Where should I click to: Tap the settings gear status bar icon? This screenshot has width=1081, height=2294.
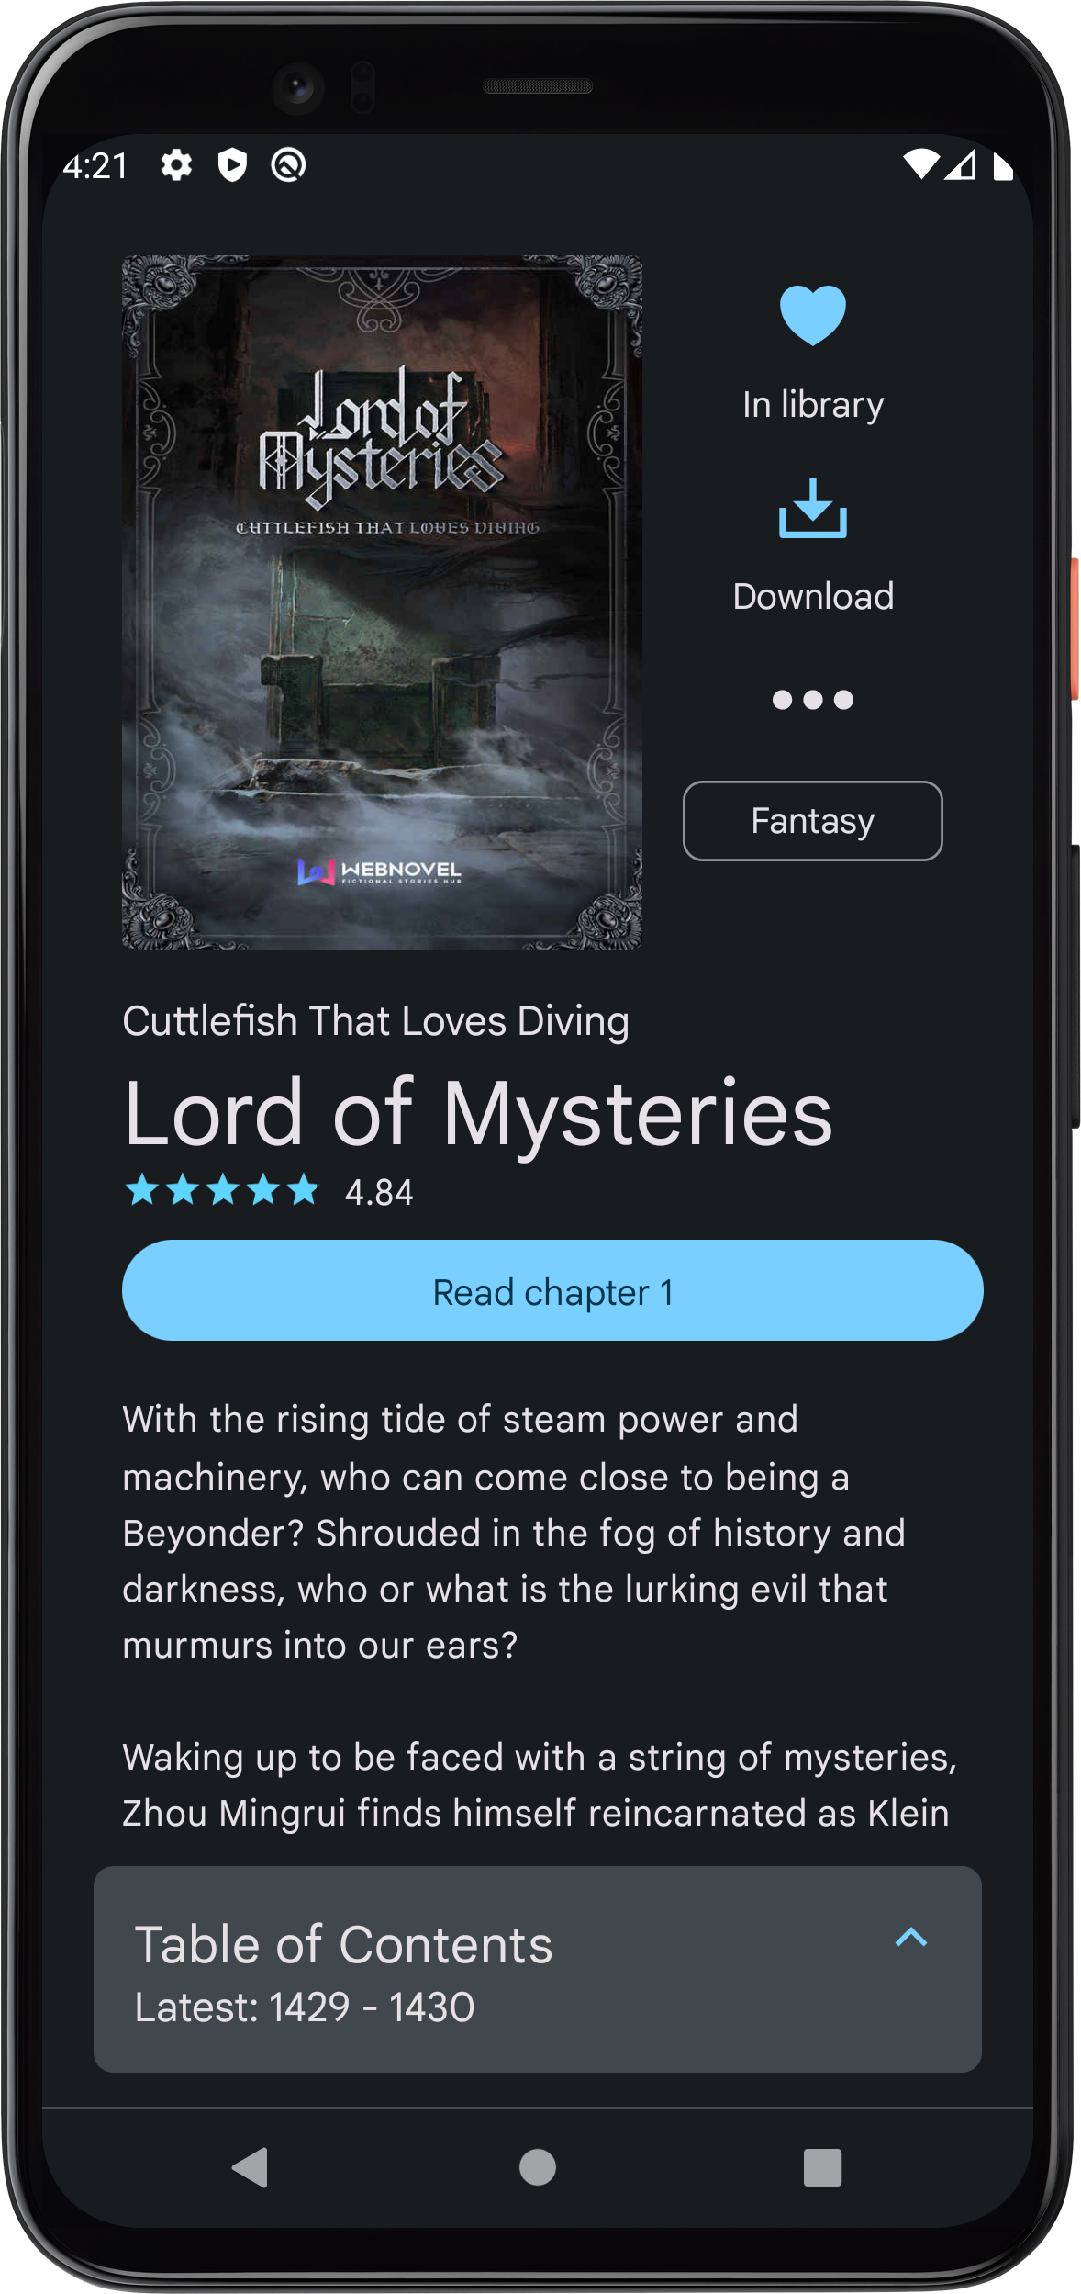[x=176, y=166]
